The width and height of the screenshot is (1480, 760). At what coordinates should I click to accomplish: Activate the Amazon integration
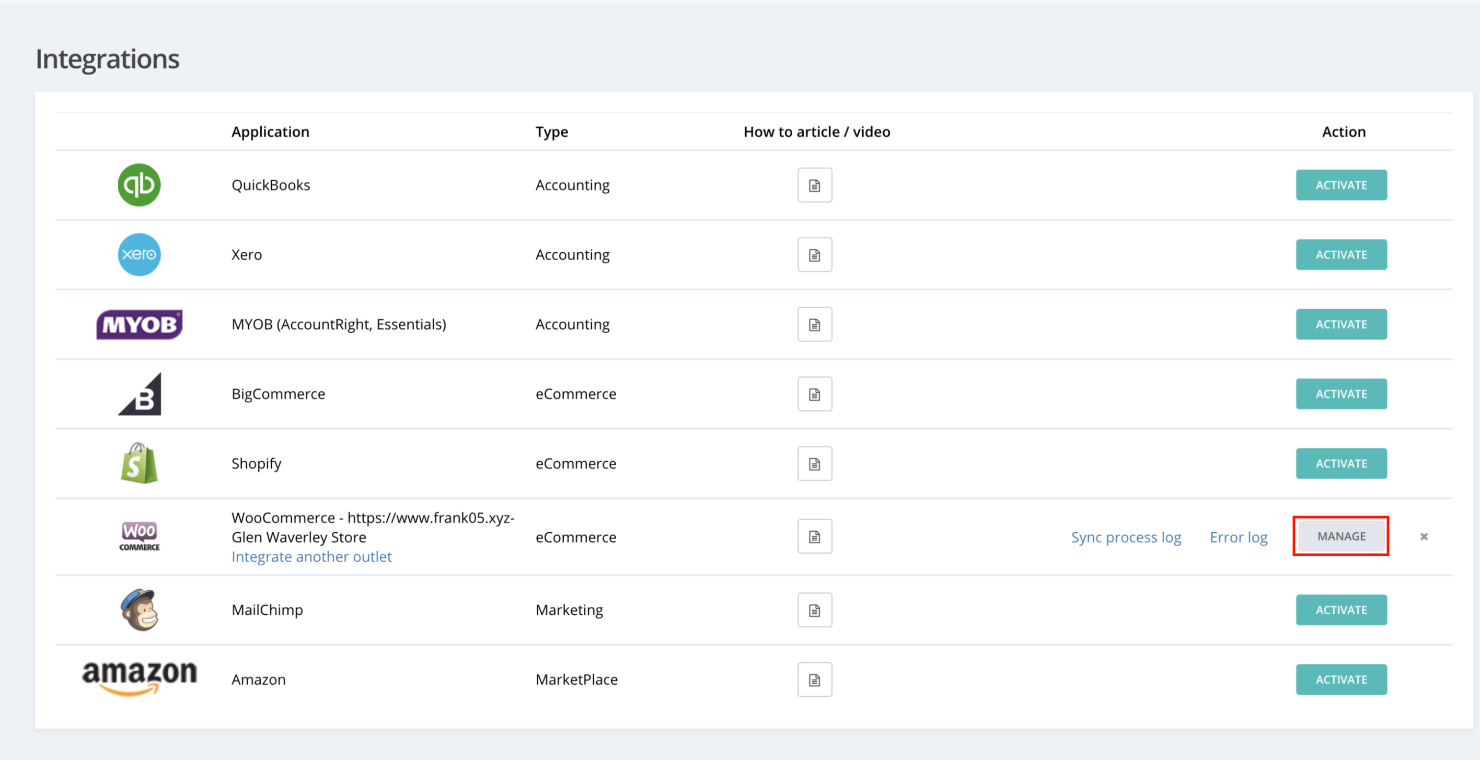coord(1341,680)
